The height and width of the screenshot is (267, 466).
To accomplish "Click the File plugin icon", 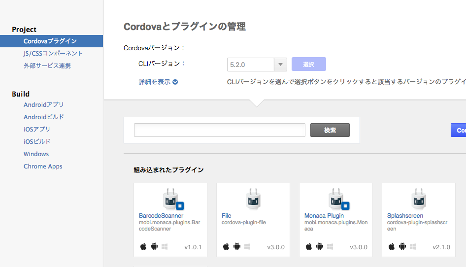I will 253,199.
